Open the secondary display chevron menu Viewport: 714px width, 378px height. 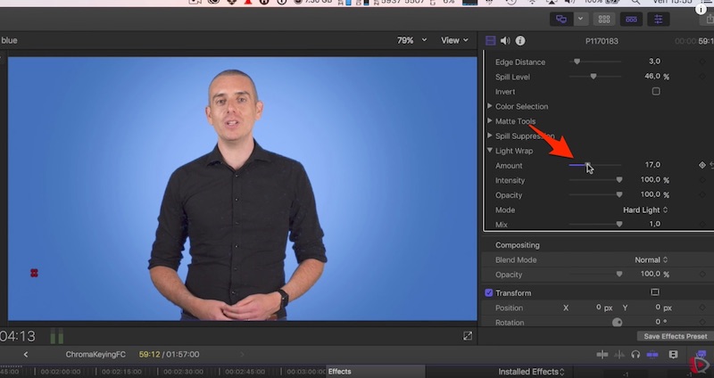pyautogui.click(x=580, y=19)
